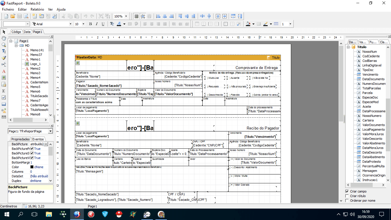Viewport: 391px width, 220px height.
Task: Collapse the Page1 tree node
Action: point(11,41)
